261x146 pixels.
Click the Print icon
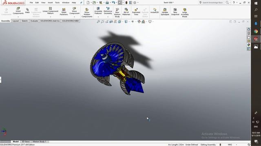coord(107,2)
